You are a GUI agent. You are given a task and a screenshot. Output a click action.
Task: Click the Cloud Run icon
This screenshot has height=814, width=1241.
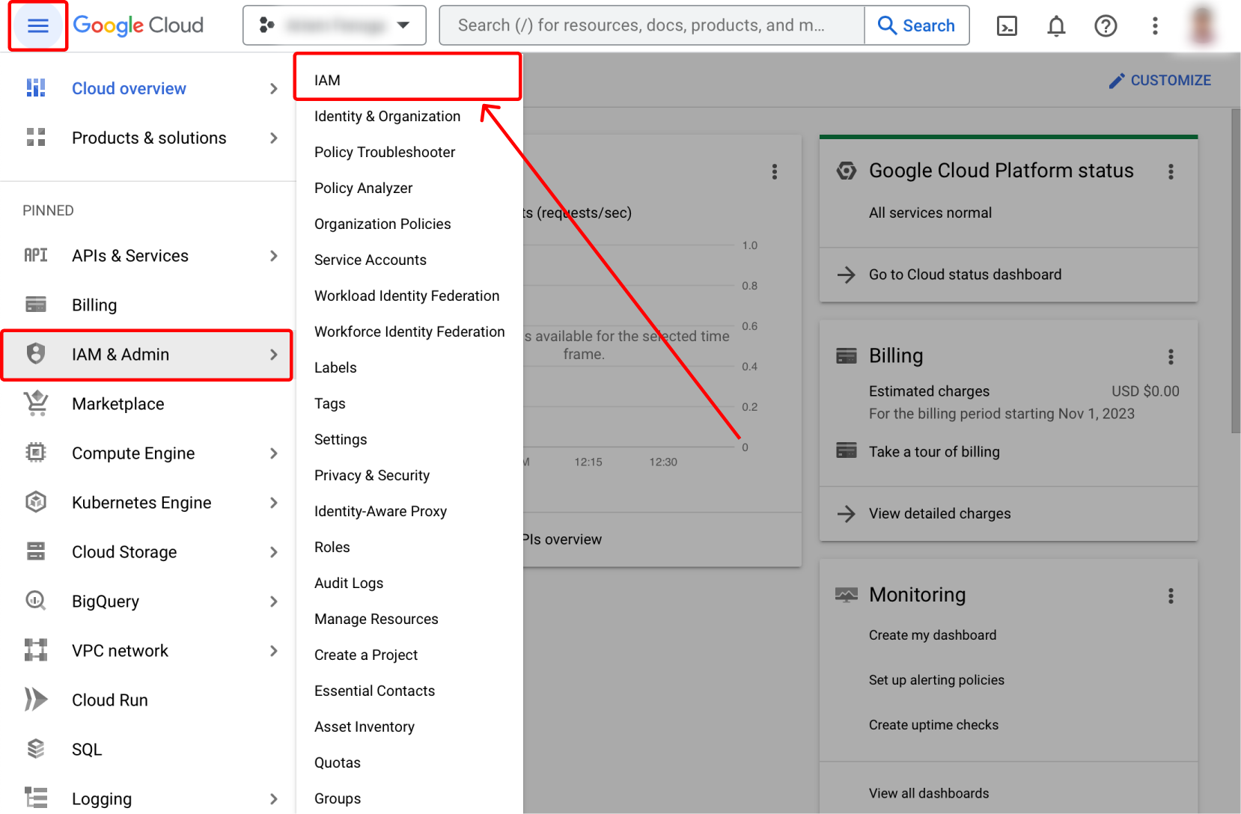click(x=36, y=700)
